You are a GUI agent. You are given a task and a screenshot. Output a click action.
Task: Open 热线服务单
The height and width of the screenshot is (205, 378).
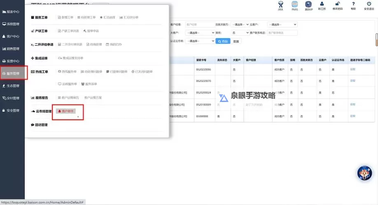pyautogui.click(x=67, y=71)
